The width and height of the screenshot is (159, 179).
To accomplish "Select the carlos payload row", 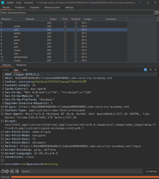I will tap(64, 26).
